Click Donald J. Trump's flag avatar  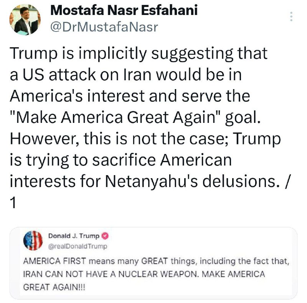point(33,240)
